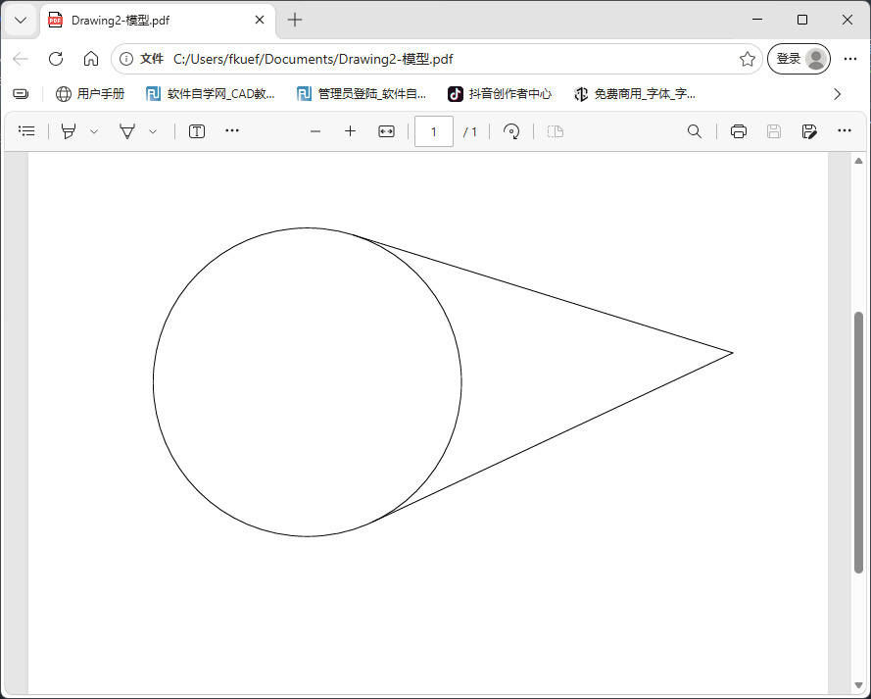This screenshot has height=699, width=871.
Task: Select the Draw pen tool
Action: 69,130
